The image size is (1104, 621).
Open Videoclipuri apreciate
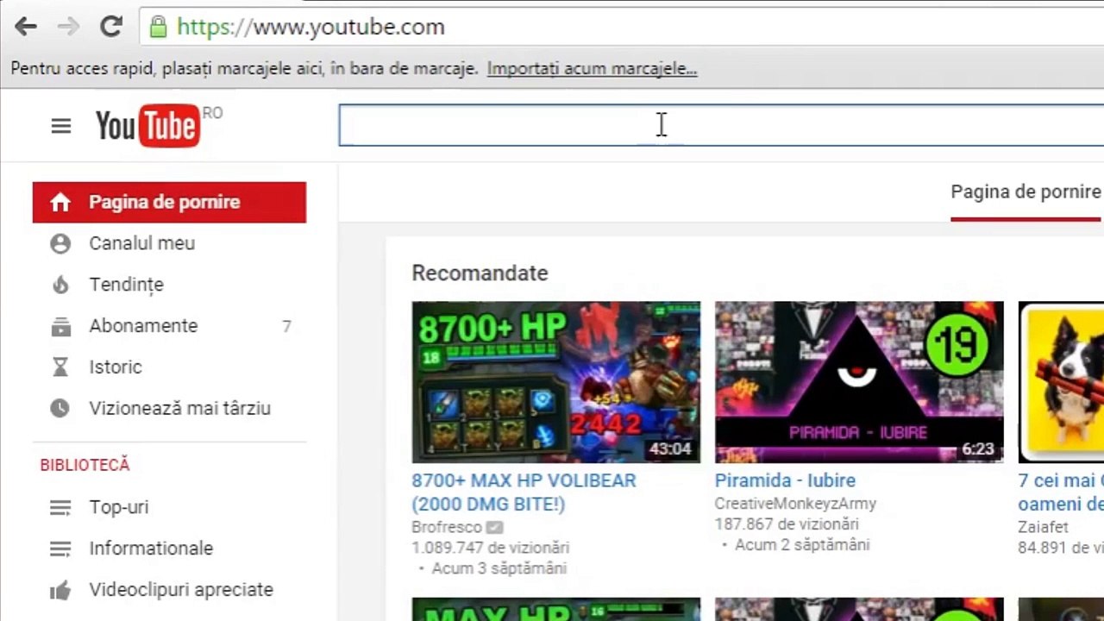(x=180, y=590)
